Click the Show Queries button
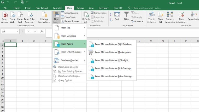Image resolution: width=199 pixels, height=112 pixels. point(69,13)
